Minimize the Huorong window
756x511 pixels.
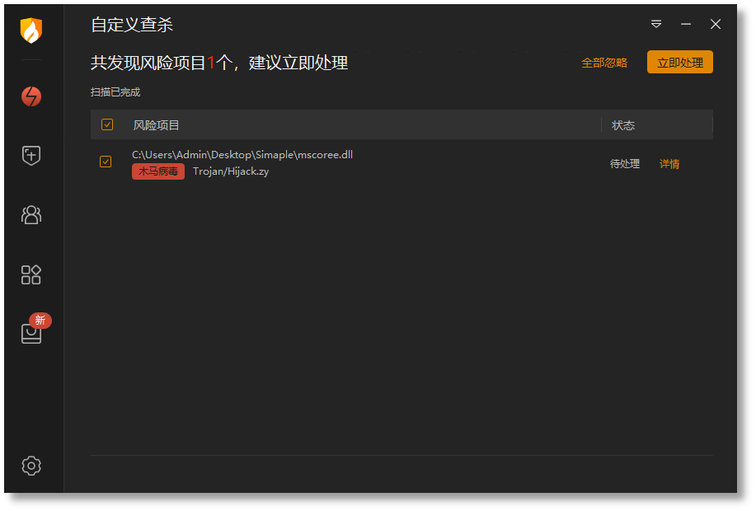[686, 24]
